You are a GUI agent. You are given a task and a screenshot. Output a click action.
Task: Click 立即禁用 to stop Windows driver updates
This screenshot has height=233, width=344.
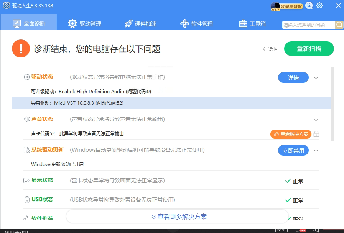tap(293, 150)
